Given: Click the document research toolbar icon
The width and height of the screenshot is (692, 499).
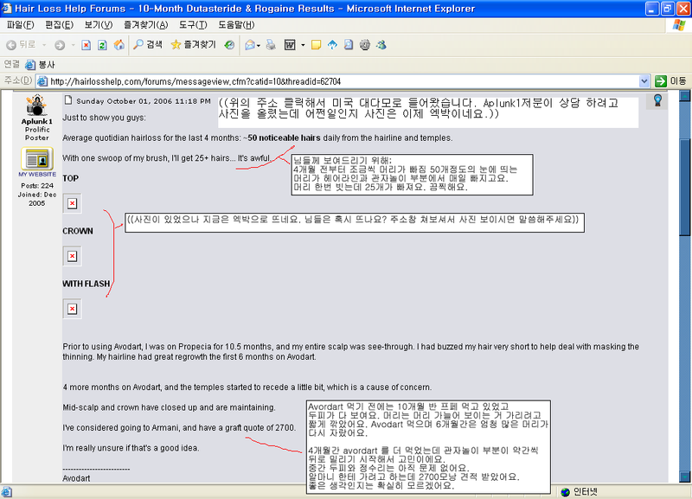Looking at the screenshot, I should 349,45.
